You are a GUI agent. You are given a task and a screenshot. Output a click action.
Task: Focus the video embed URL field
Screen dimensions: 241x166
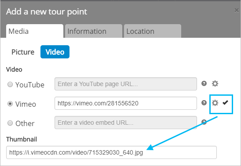point(126,123)
